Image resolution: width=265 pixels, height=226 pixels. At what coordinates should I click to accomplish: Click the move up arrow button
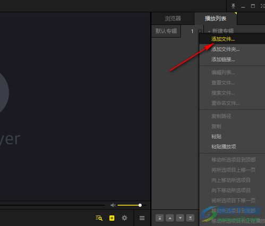[x=170, y=218]
